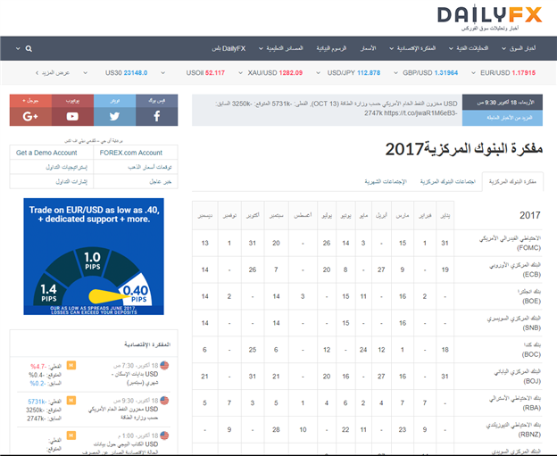
Task: Open المفكرة الإقتصادية menu in navigation bar
Action: pos(412,49)
